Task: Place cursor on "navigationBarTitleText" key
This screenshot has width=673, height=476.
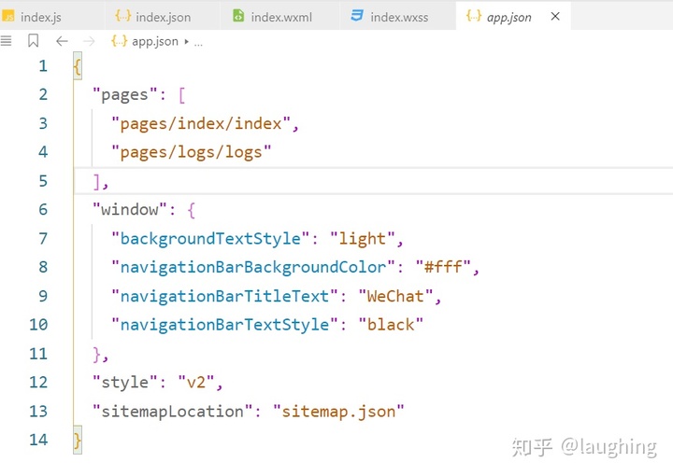Action: (x=224, y=296)
